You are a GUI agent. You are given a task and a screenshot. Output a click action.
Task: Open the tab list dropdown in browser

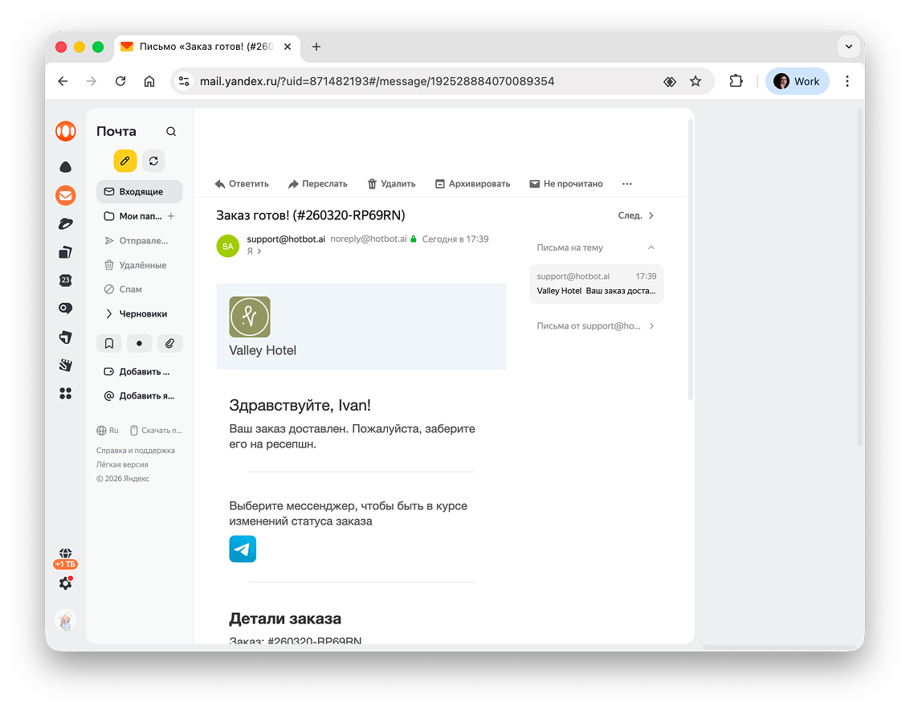pyautogui.click(x=848, y=47)
